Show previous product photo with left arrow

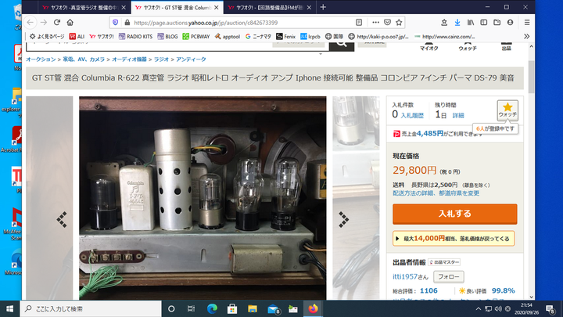(62, 219)
